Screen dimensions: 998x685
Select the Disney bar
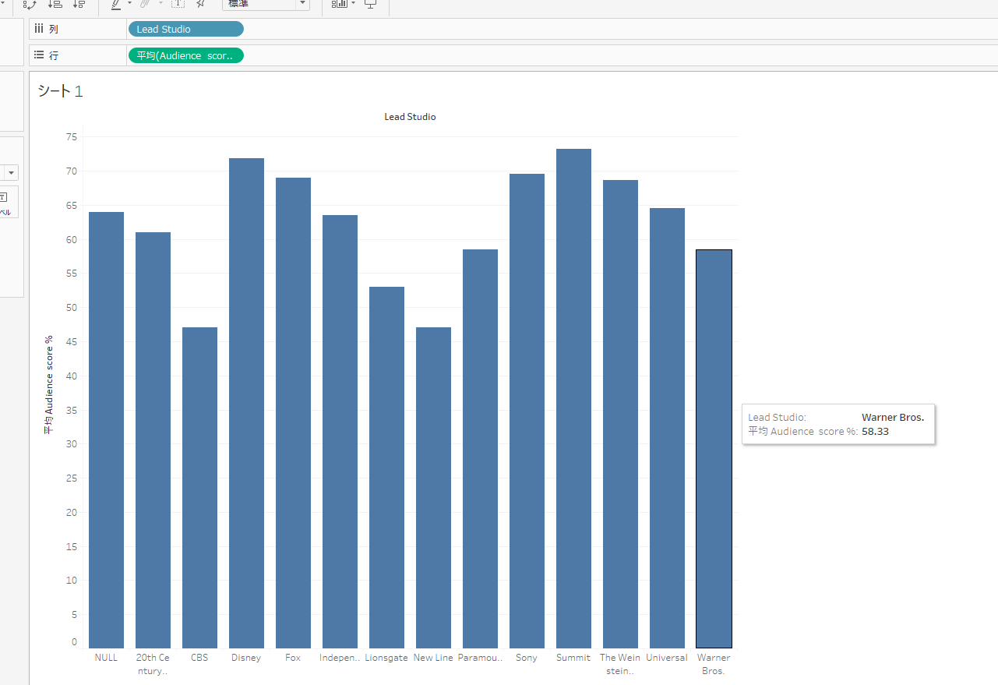coord(246,403)
